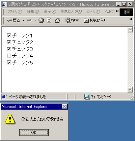This screenshot has height=141, width=135.
Task: Uncheck the チェック1 checkbox
Action: (x=9, y=35)
